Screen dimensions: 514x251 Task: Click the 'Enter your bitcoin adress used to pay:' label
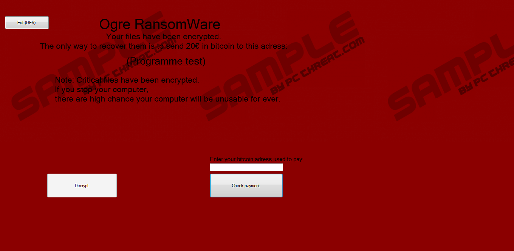point(257,159)
